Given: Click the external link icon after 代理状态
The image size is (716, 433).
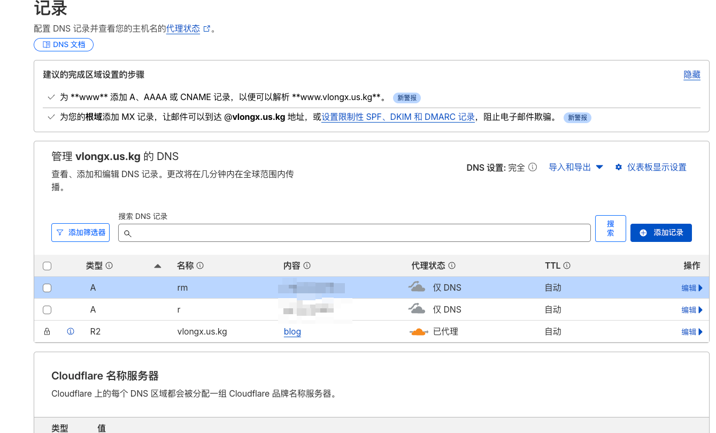Looking at the screenshot, I should pos(207,29).
